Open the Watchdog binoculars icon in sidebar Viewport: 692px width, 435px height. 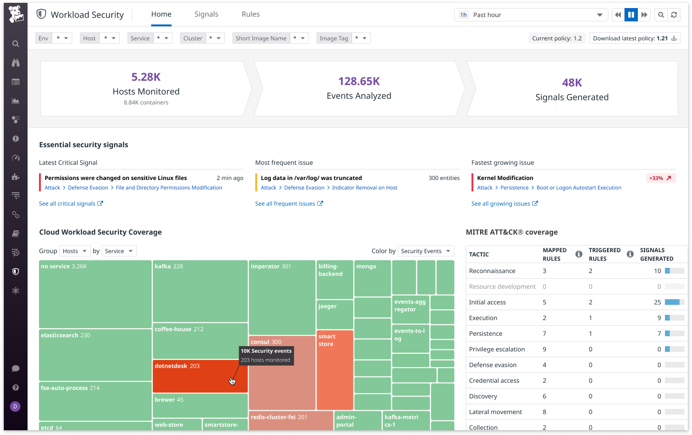tap(15, 62)
